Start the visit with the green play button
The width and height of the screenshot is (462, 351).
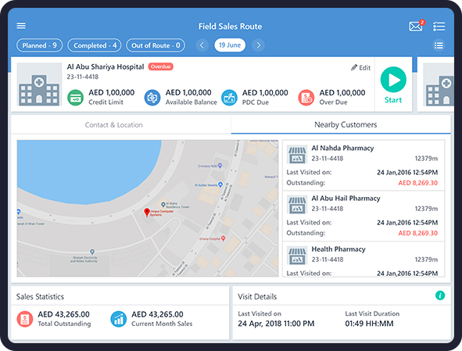point(393,80)
